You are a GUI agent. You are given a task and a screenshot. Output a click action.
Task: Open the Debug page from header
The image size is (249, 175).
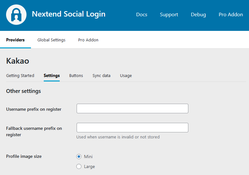(198, 15)
